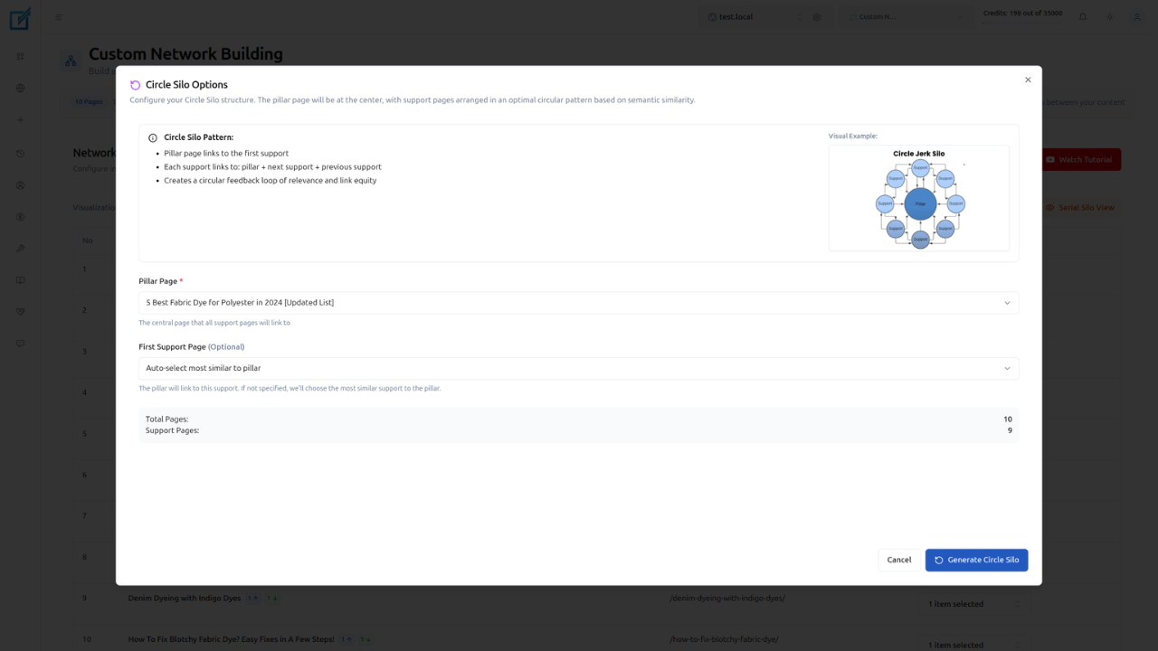This screenshot has height=651, width=1158.
Task: Click Cancel in the dialog
Action: click(x=898, y=560)
